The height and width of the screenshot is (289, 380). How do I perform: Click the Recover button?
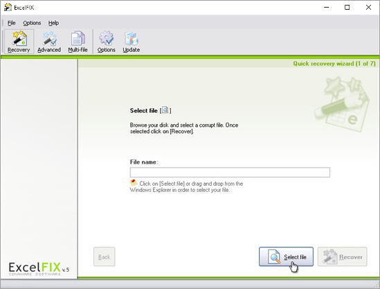(x=342, y=256)
